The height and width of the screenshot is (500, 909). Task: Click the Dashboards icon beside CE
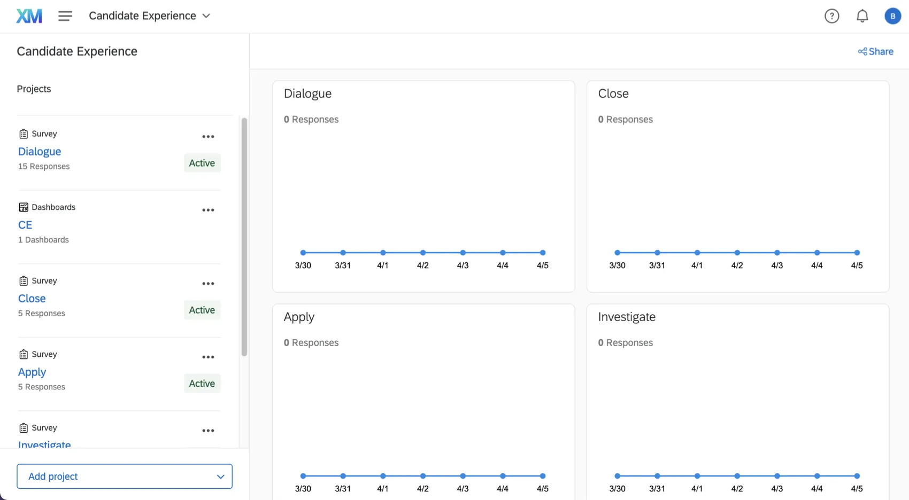pos(23,207)
